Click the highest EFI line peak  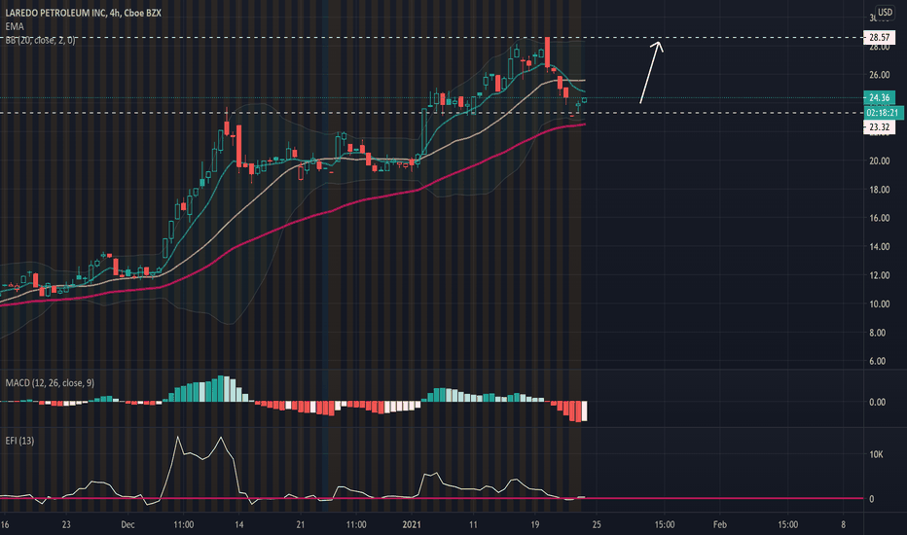[x=177, y=438]
